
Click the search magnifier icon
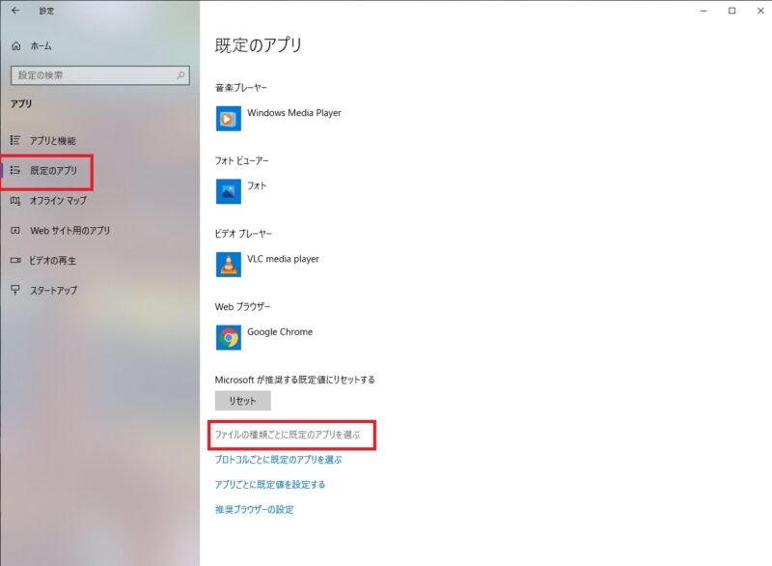(x=180, y=75)
